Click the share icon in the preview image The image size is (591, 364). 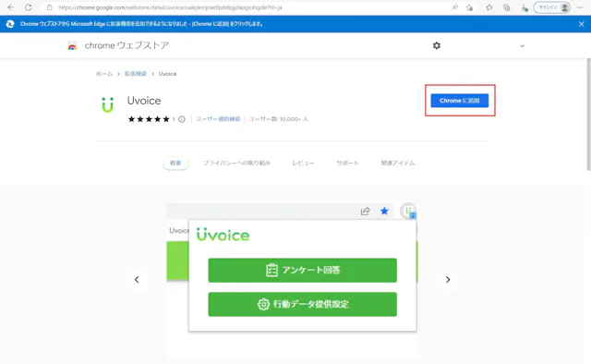366,211
